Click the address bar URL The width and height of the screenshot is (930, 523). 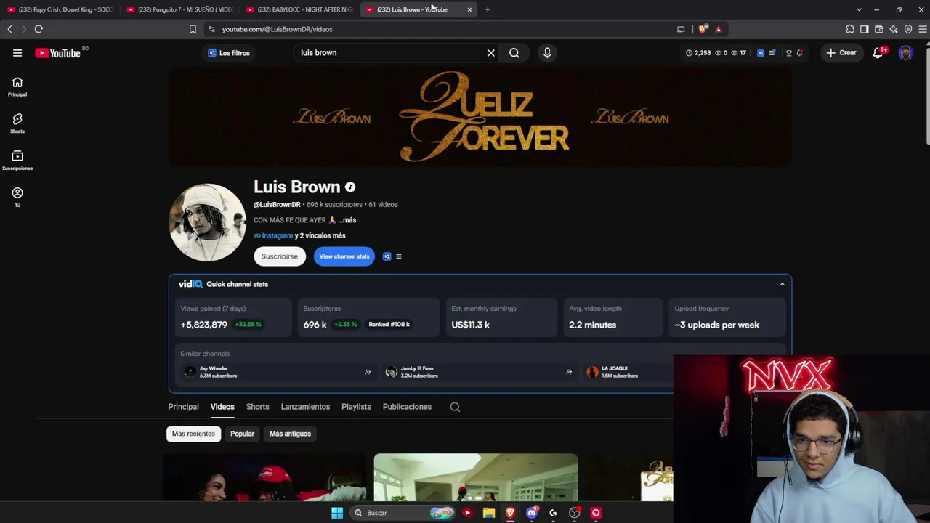click(x=277, y=29)
